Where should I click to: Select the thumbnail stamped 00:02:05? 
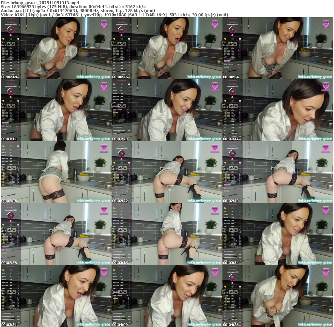coord(56,172)
